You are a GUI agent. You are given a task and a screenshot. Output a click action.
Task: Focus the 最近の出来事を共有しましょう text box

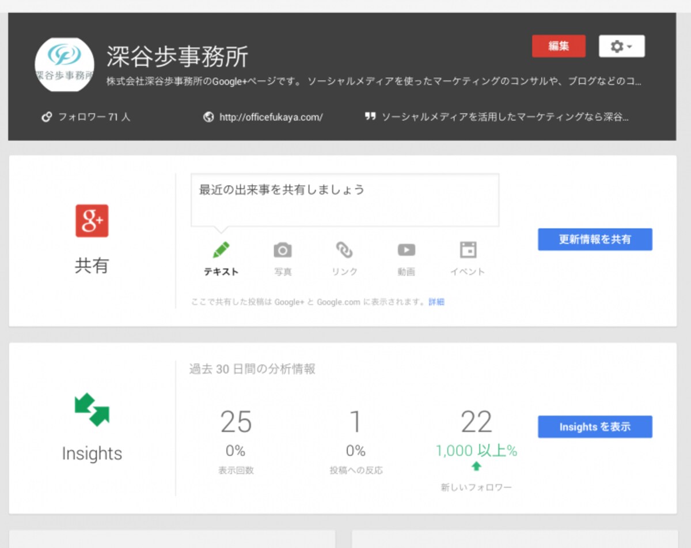coord(345,200)
